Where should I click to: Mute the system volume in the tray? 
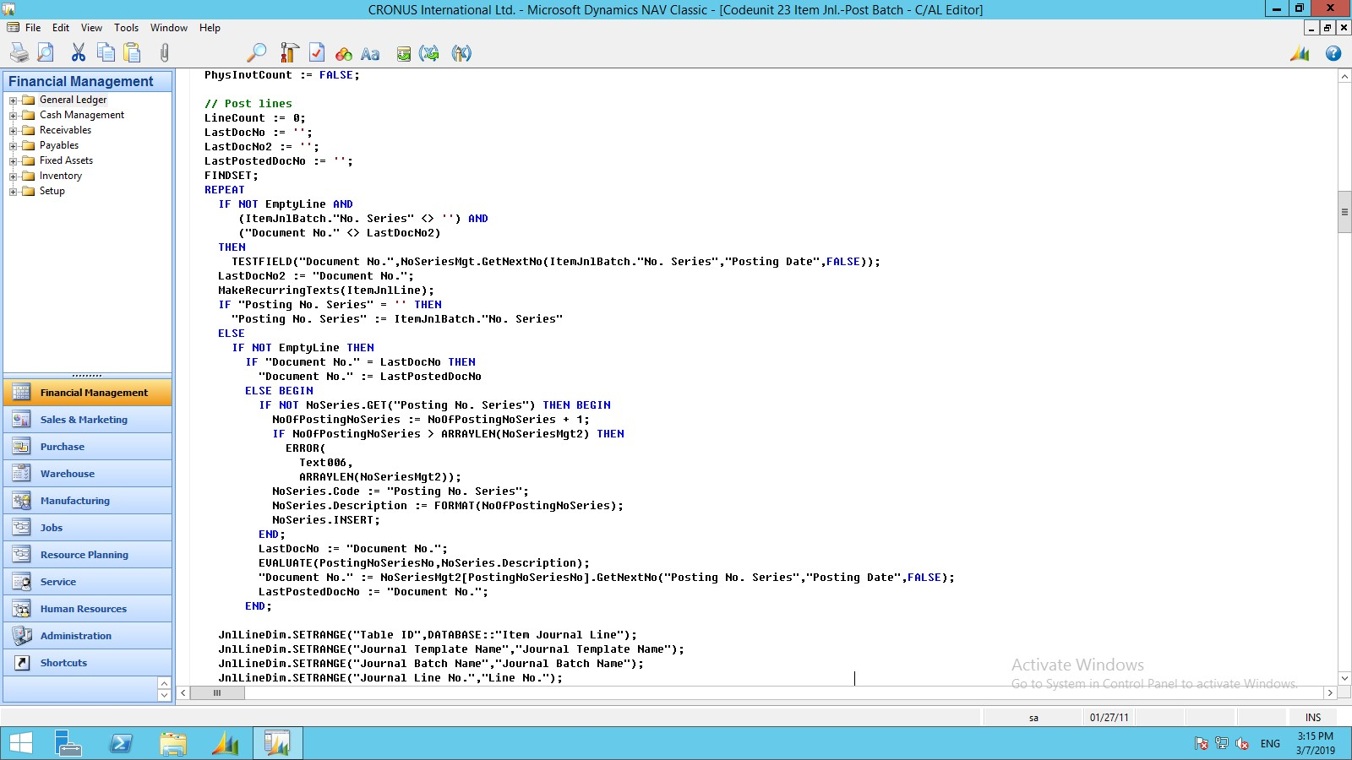click(1241, 744)
